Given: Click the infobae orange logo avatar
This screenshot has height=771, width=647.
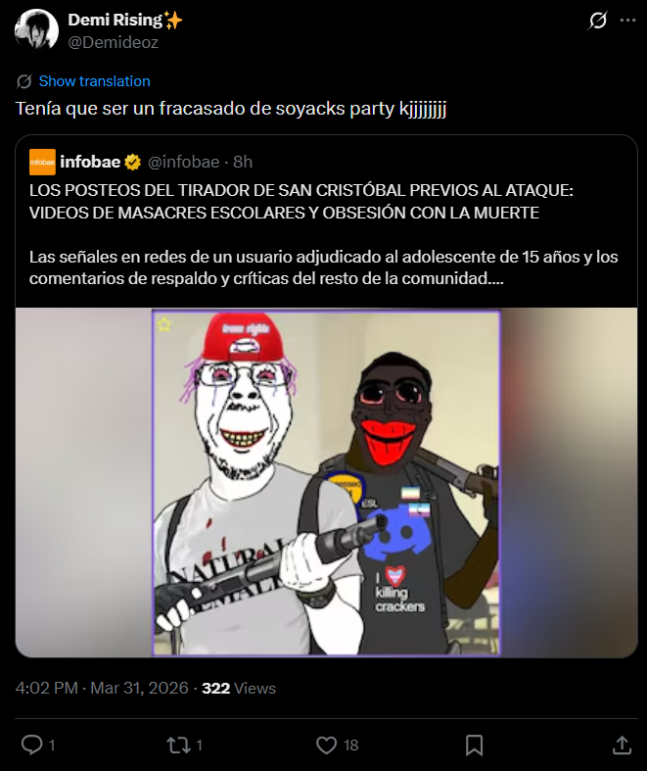Looking at the screenshot, I should [42, 162].
